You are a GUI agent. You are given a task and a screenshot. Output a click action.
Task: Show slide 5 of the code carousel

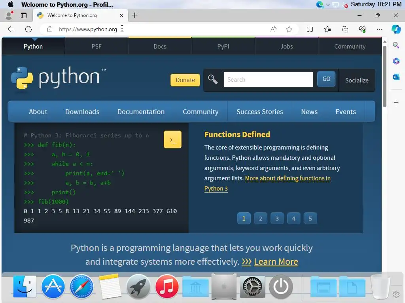[310, 219]
